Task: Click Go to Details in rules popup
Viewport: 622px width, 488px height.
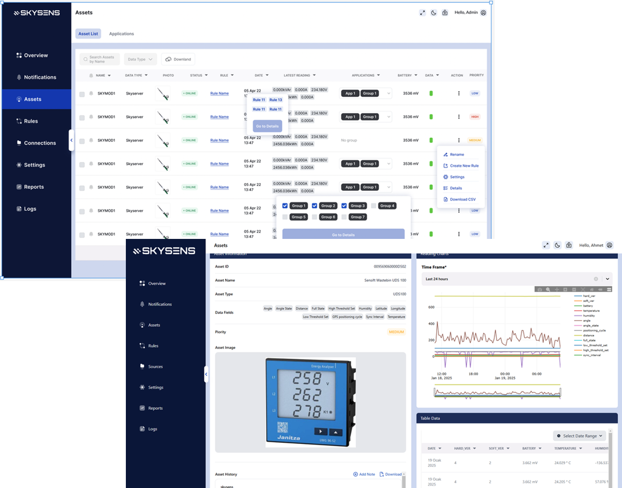Action: [267, 126]
